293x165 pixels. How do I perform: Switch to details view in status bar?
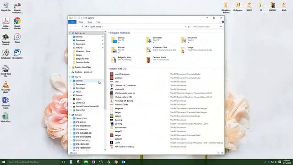[219, 153]
